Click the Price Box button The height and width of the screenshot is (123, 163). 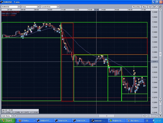coord(136,7)
